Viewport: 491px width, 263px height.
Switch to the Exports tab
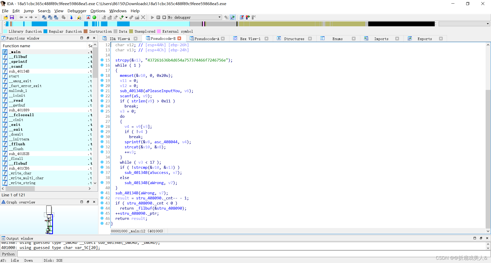425,39
